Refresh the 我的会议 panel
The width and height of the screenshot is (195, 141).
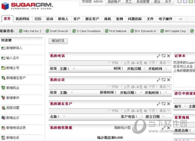click(x=163, y=80)
